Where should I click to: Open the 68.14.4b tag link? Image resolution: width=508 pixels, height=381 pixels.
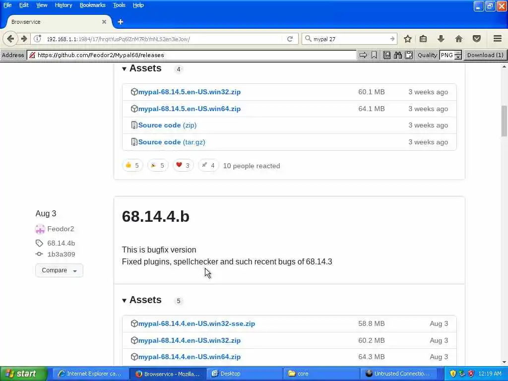(x=61, y=243)
